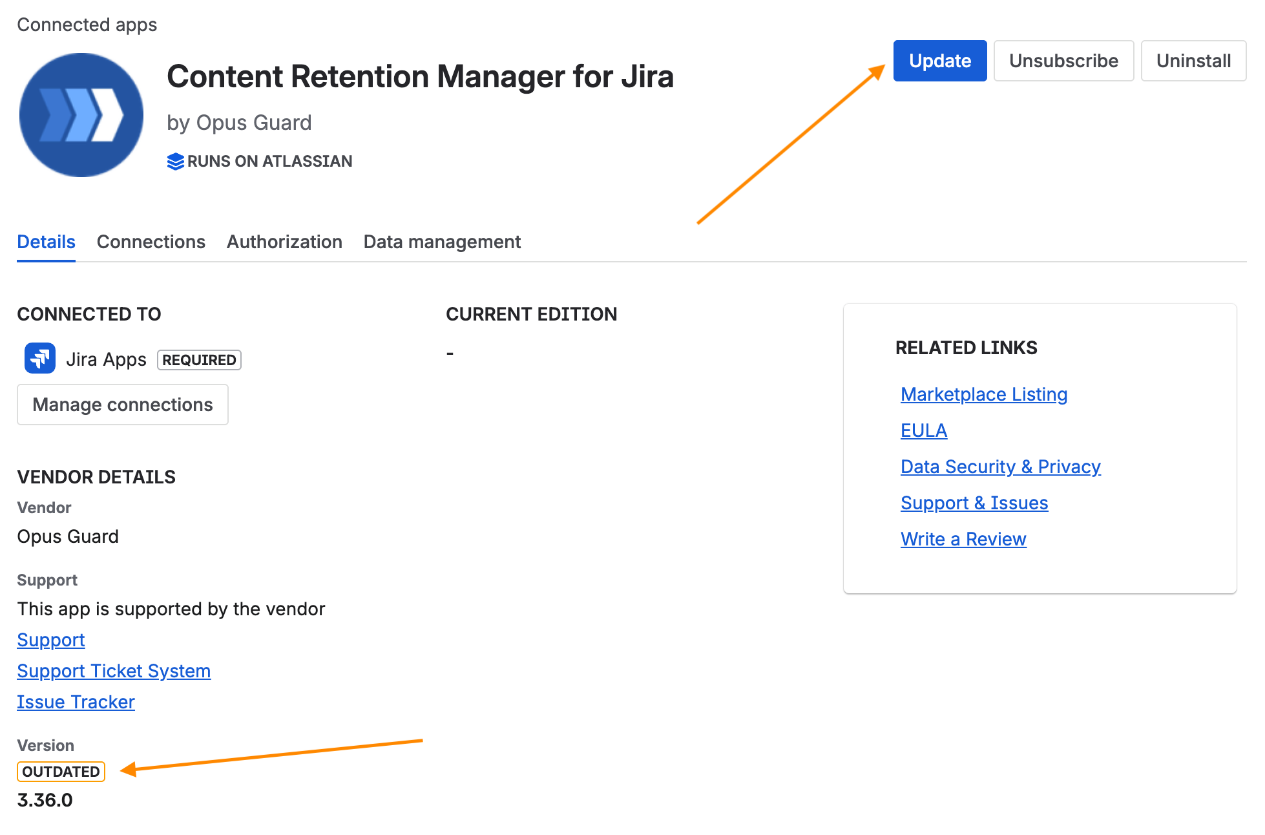Click Support & Issues in Related Links
The width and height of the screenshot is (1265, 835).
[x=974, y=503]
